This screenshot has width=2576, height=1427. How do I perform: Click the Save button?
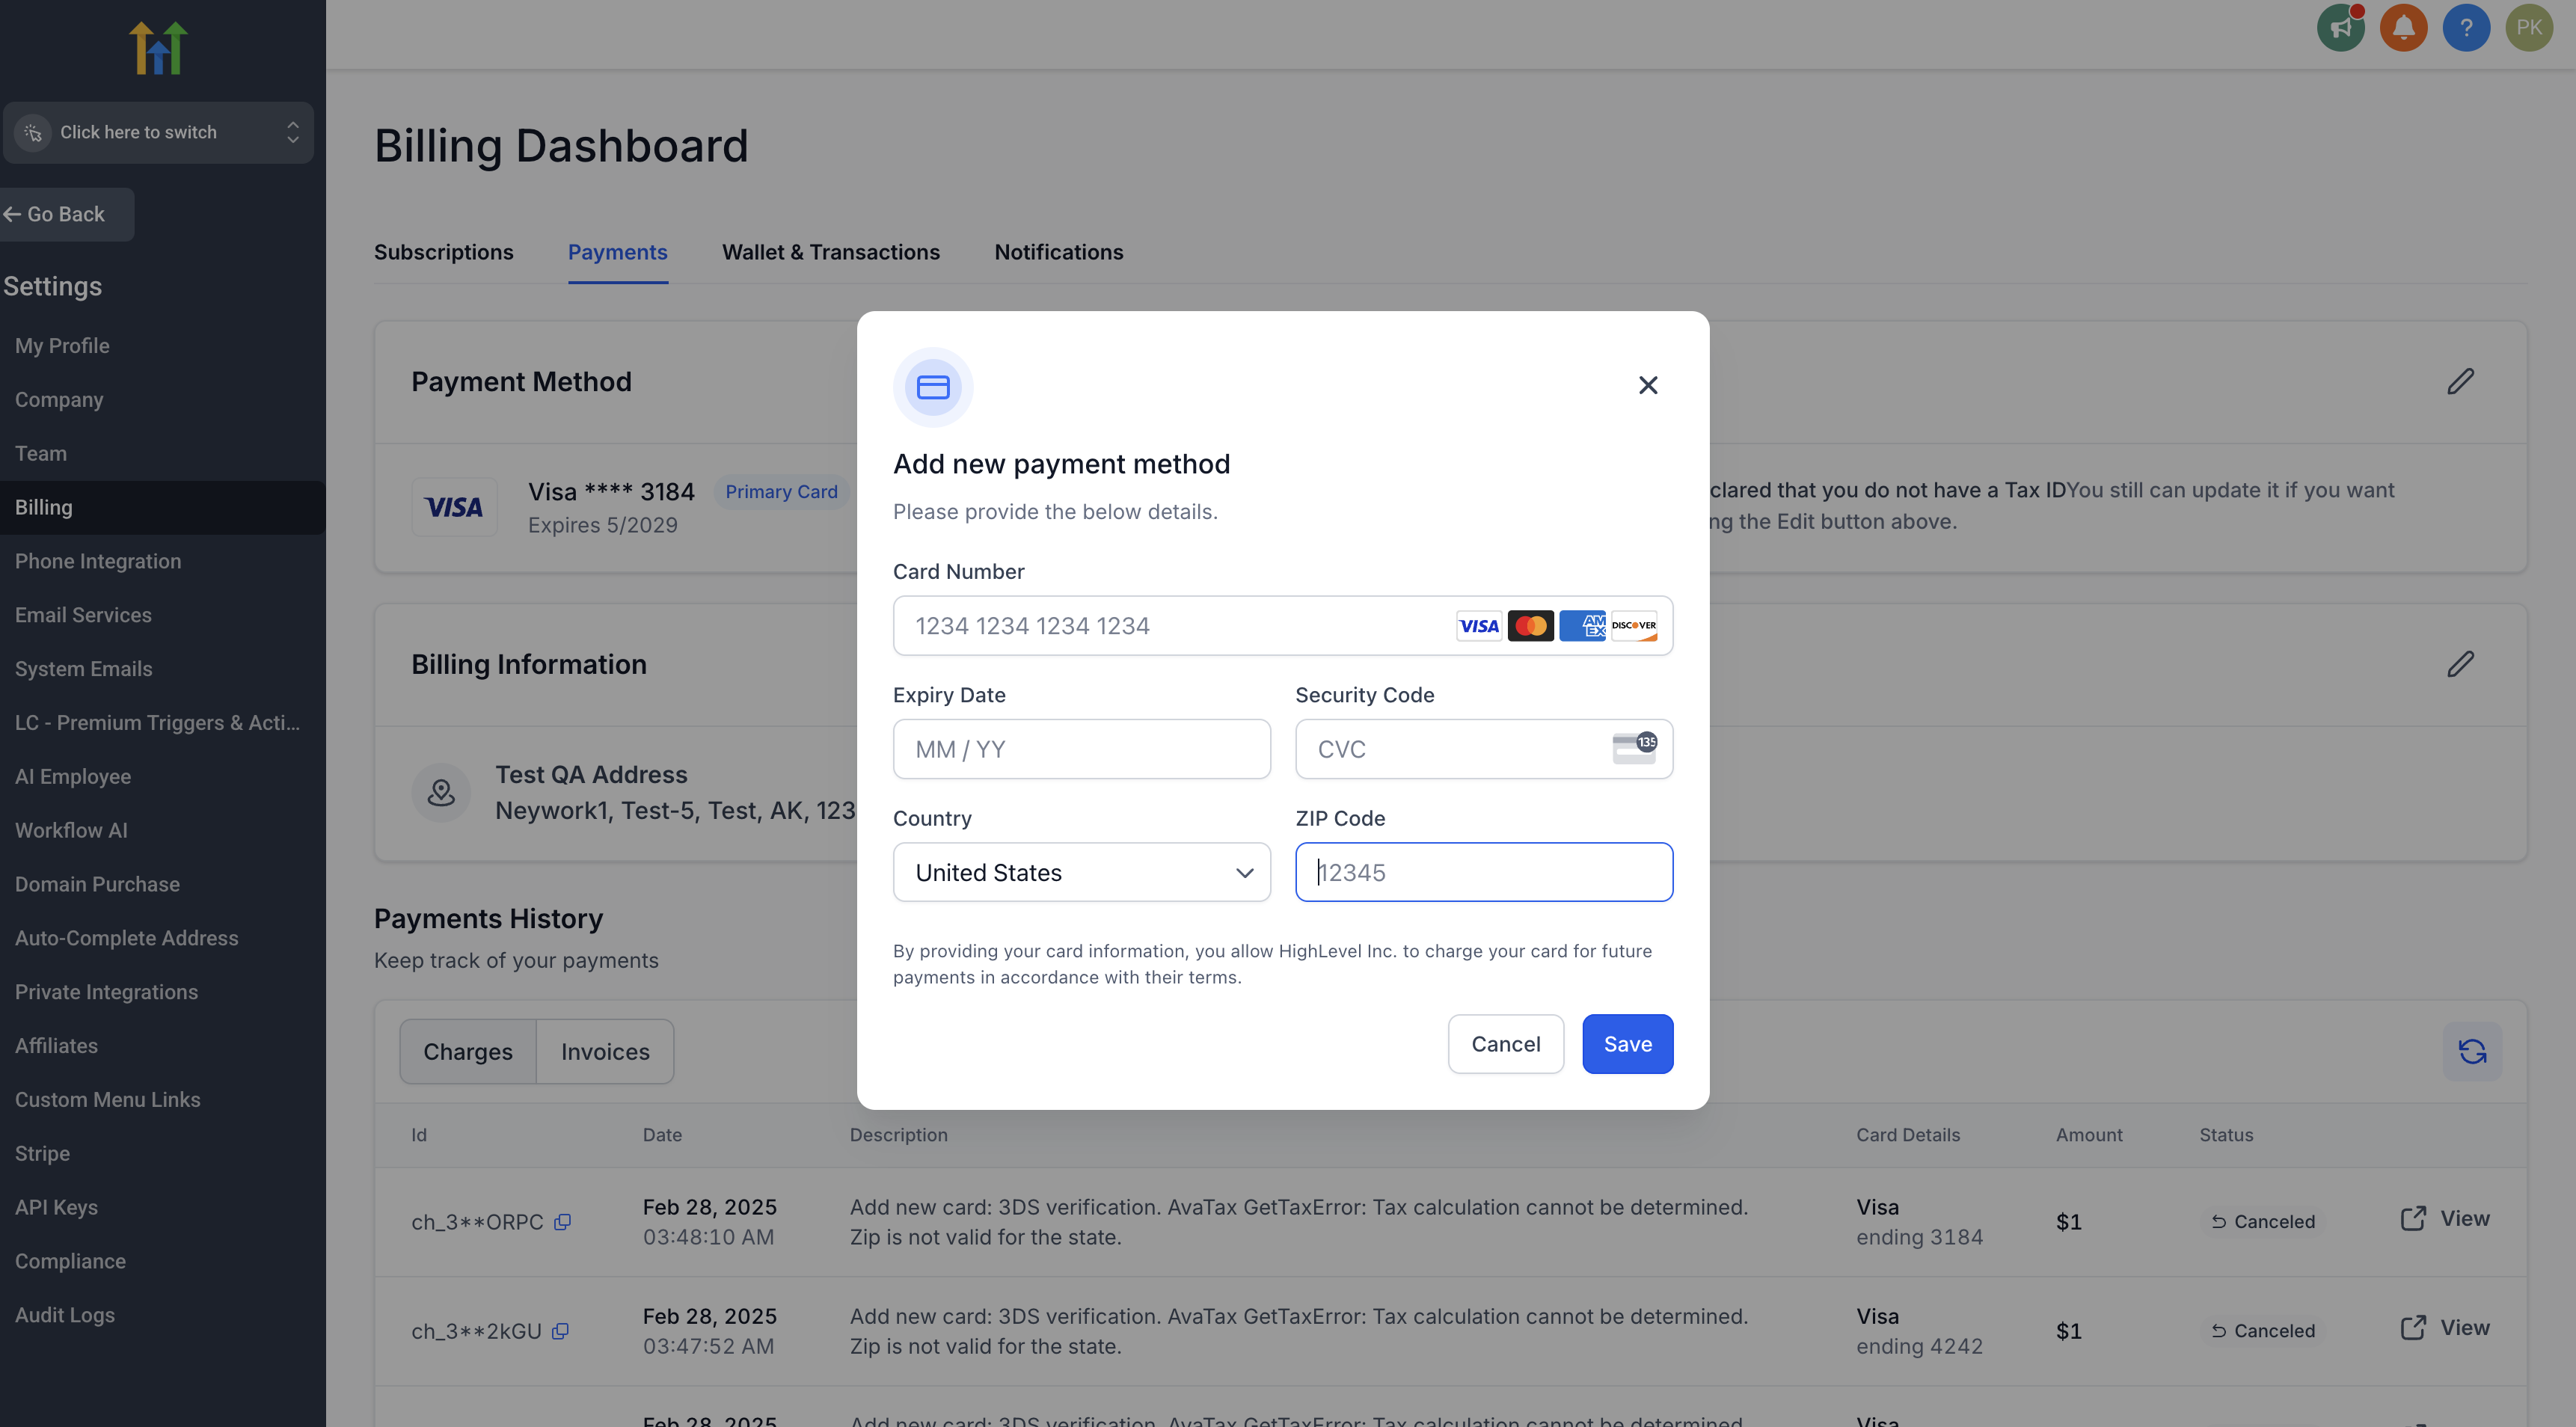click(x=1627, y=1044)
